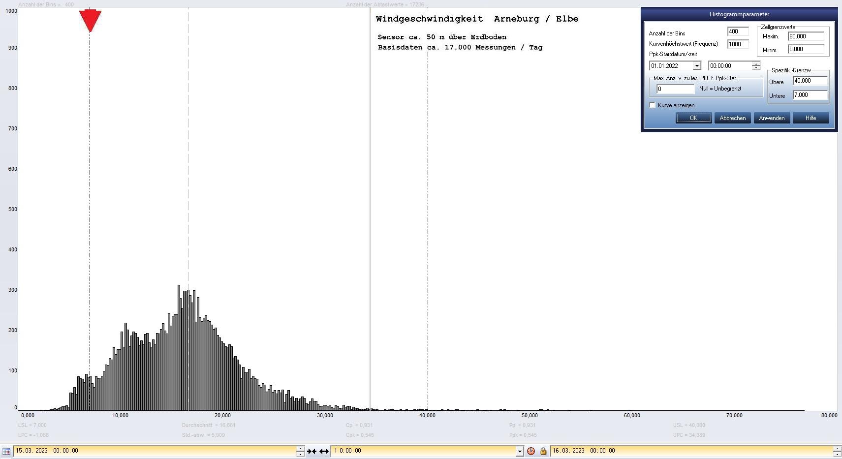Viewport: 842px width, 459px height.
Task: Click the Cp = 0,931 value
Action: coord(359,425)
